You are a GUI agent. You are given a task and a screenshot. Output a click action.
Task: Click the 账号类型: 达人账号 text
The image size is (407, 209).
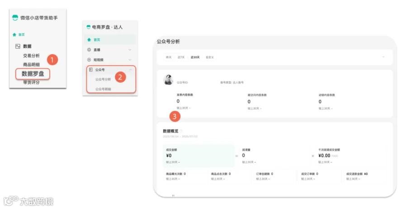(232, 83)
